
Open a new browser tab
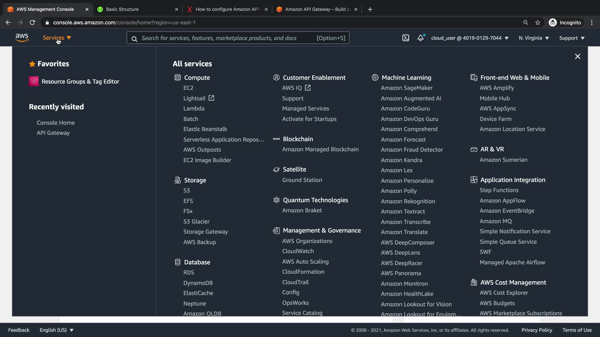370,9
